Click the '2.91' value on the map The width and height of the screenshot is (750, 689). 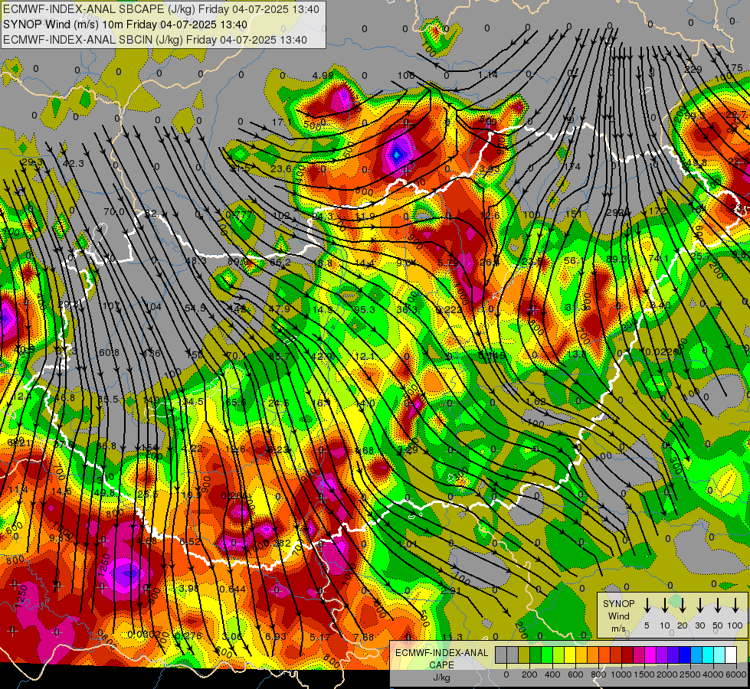coord(451,590)
